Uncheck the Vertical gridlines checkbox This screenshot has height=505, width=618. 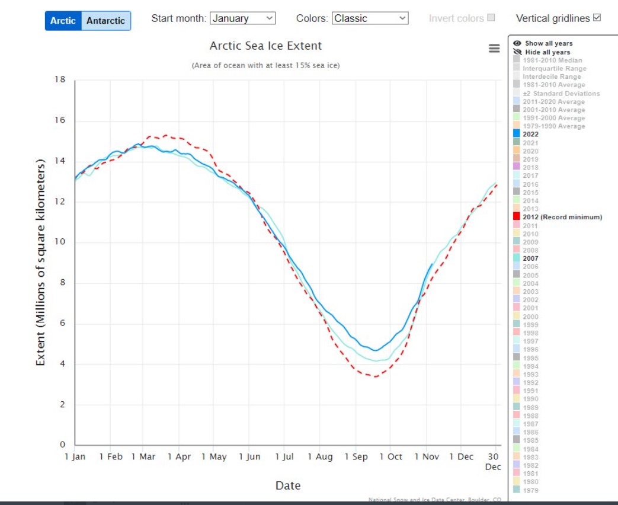pyautogui.click(x=597, y=18)
